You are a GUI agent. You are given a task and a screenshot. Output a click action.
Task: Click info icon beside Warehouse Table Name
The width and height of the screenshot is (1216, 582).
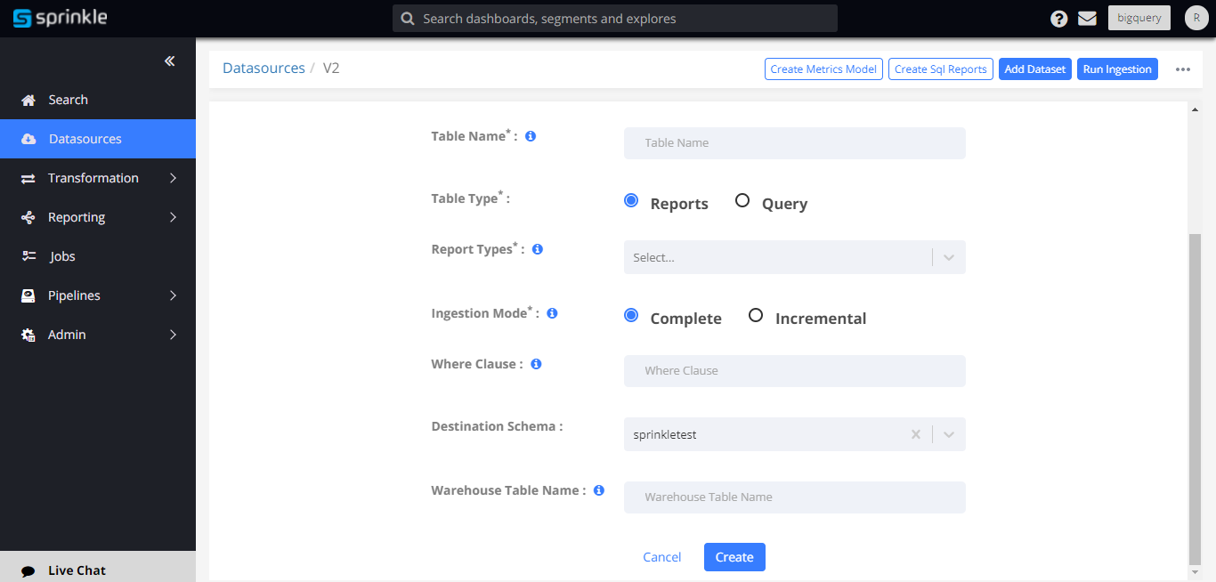click(599, 490)
